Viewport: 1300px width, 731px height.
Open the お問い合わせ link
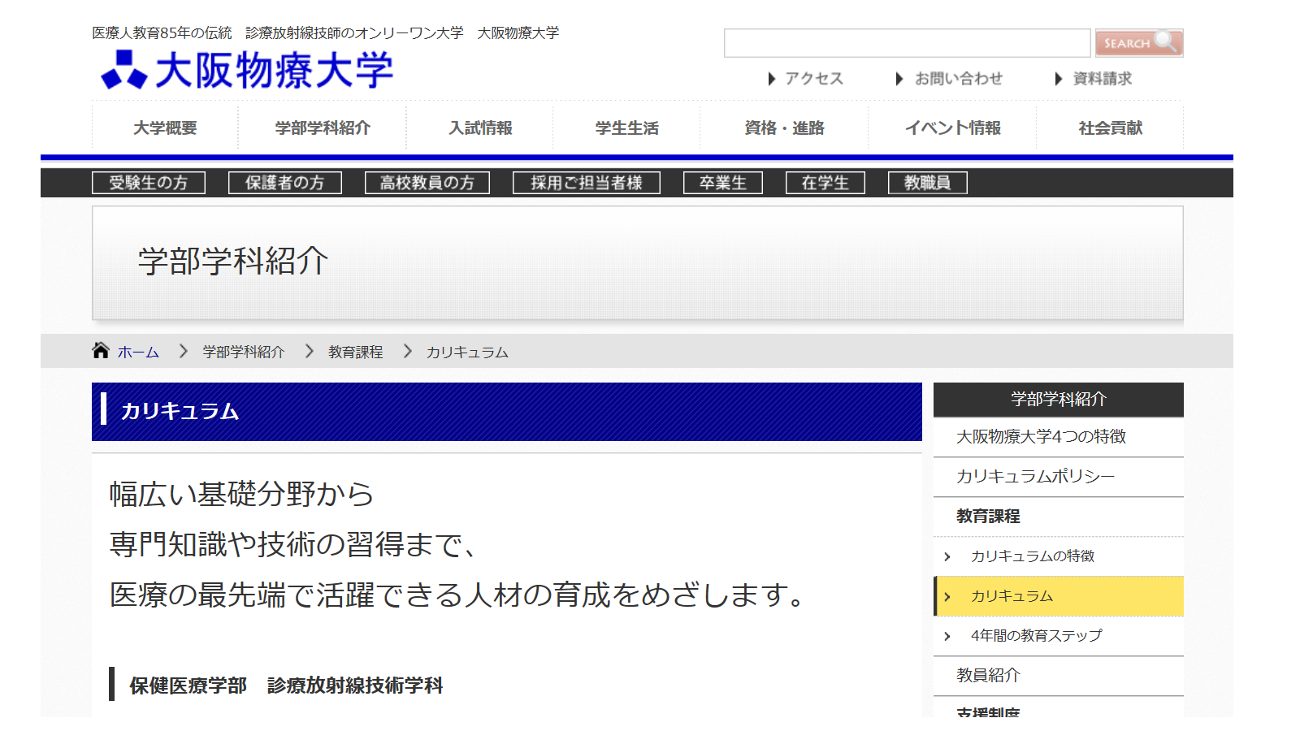[x=949, y=79]
